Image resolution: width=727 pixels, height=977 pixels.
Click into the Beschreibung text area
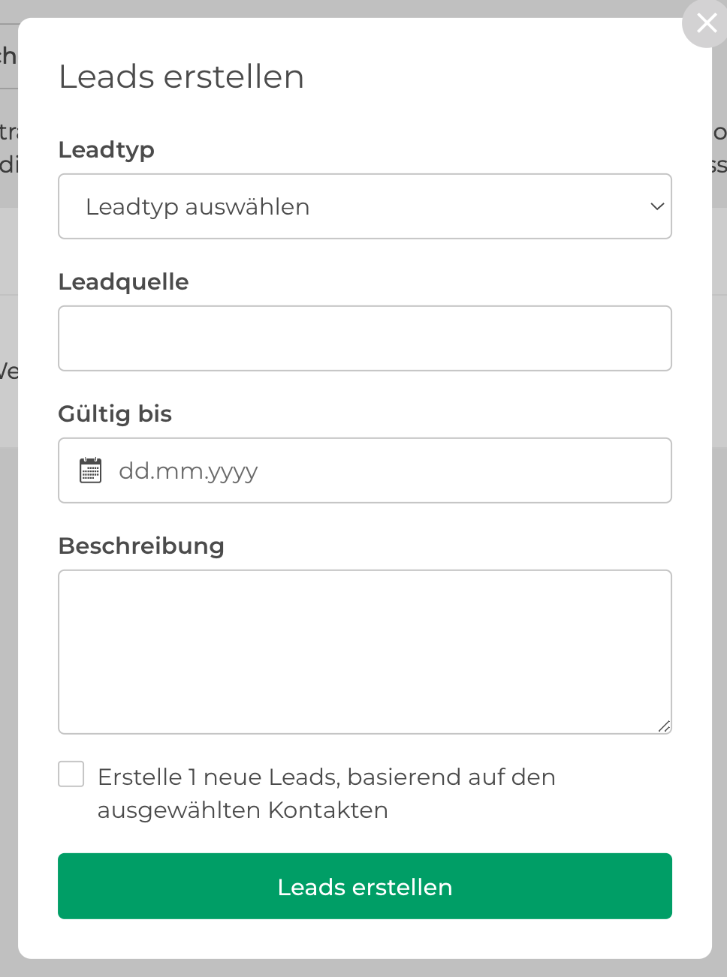(365, 652)
